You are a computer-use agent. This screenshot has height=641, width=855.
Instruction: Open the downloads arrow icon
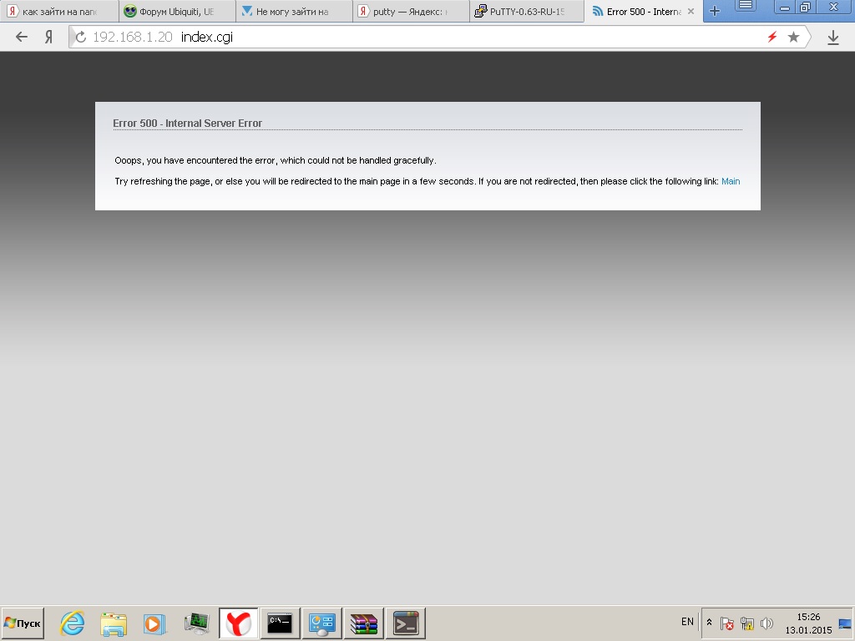[x=832, y=37]
